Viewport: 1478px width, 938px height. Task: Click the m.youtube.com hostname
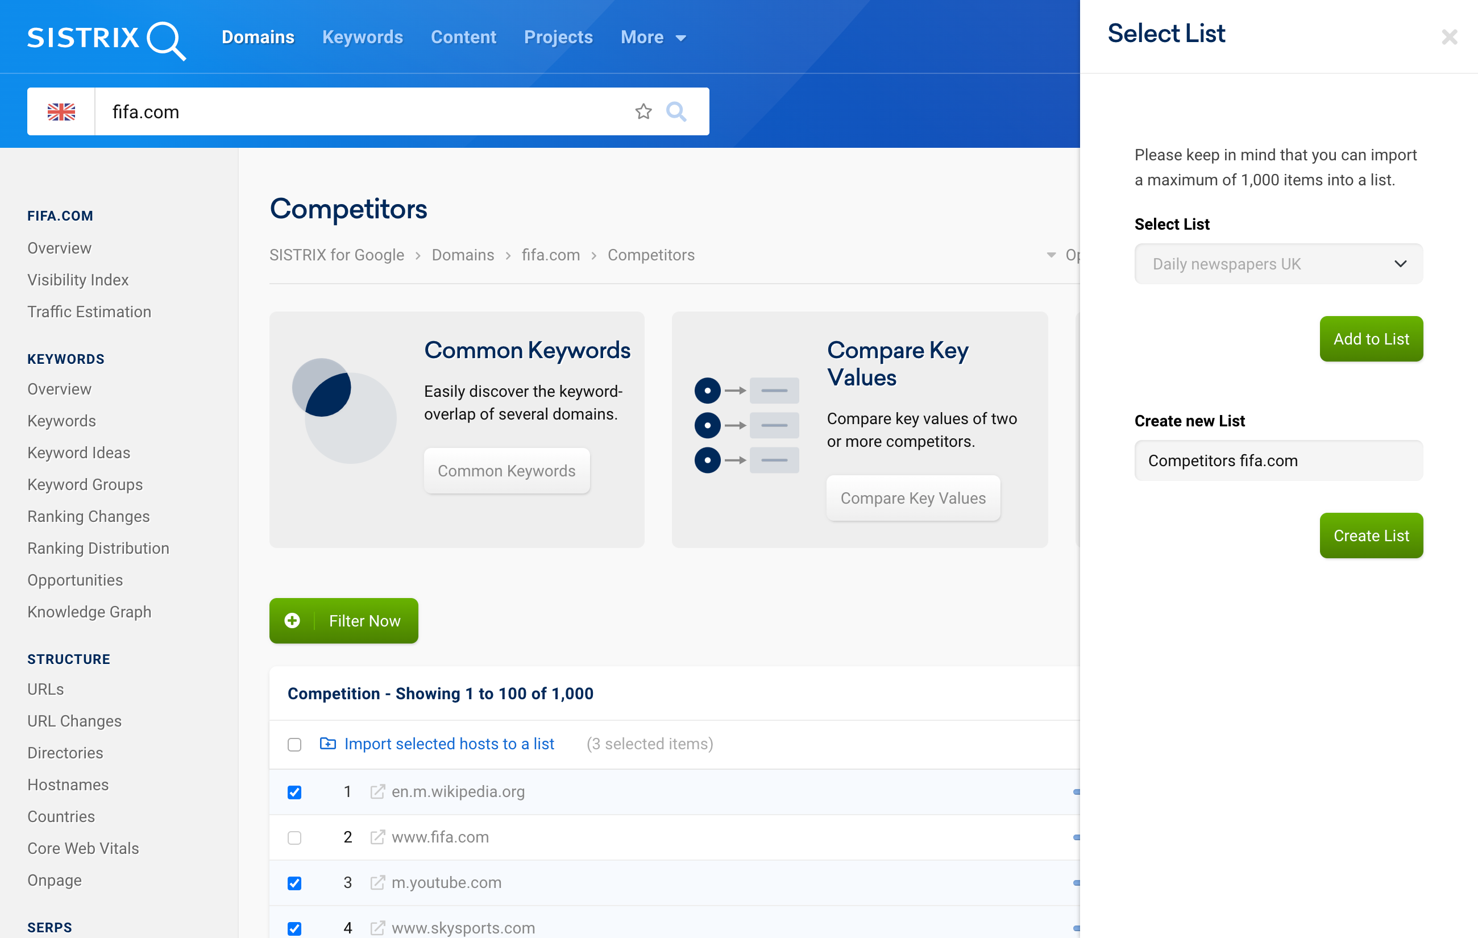coord(446,882)
